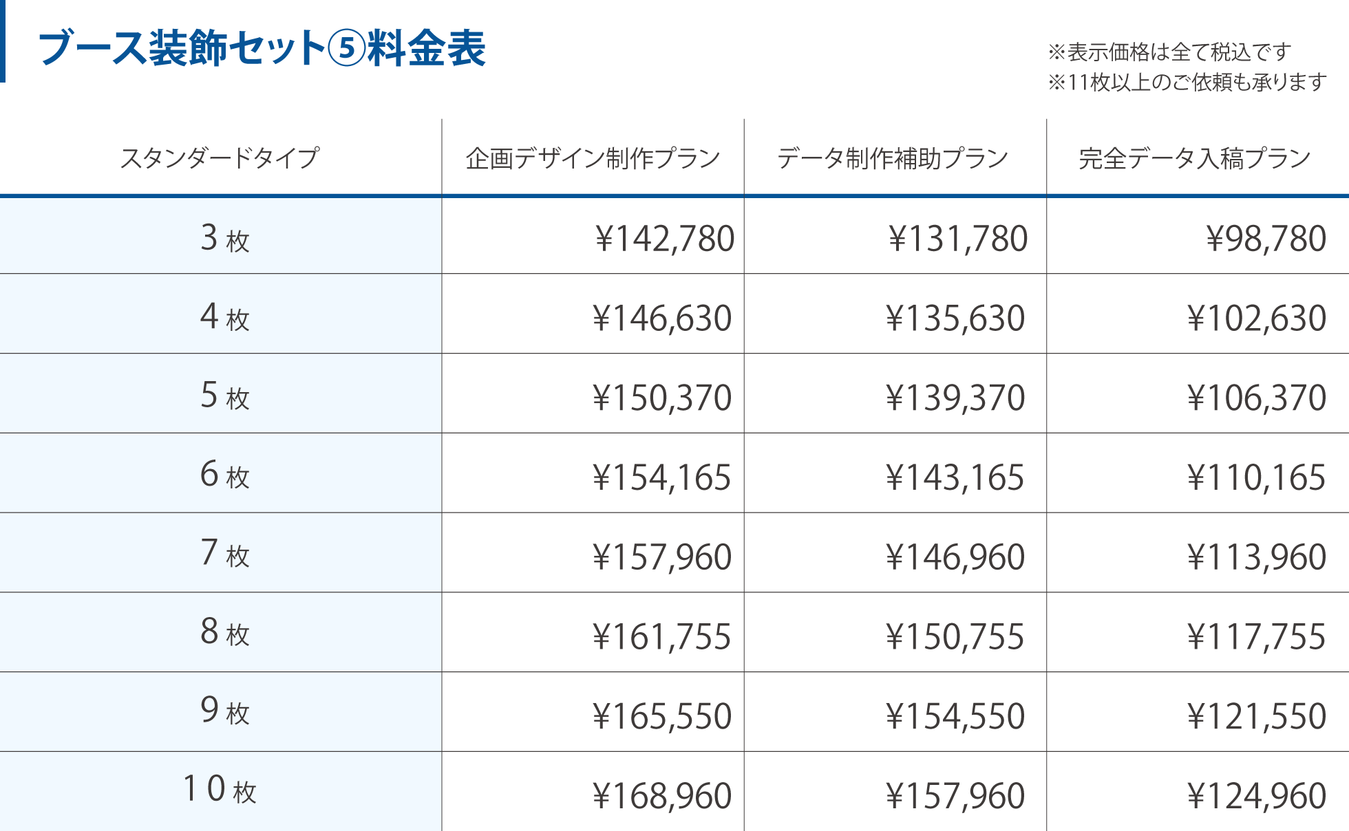
Task: Click the 11枚以上のご依頼も承ります note
Action: pos(1187,83)
